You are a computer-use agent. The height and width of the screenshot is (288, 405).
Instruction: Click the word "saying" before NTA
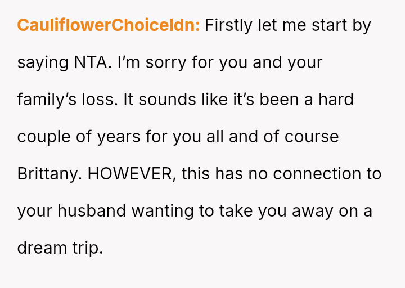(x=43, y=63)
